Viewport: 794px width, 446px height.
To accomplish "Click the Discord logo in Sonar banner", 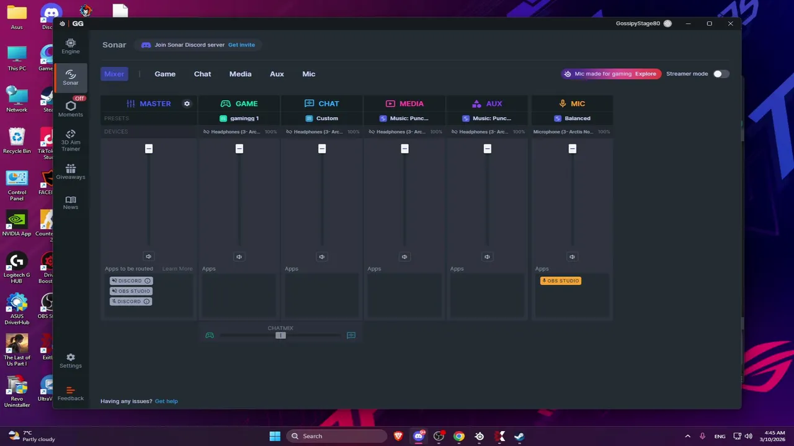I will pos(146,45).
